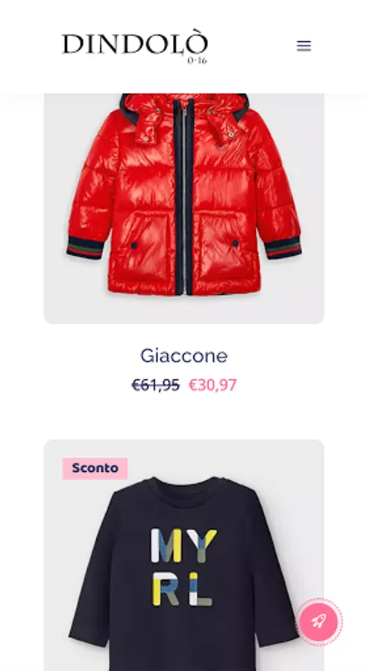Open the hamburger navigation menu
Image resolution: width=367 pixels, height=671 pixels.
point(304,45)
